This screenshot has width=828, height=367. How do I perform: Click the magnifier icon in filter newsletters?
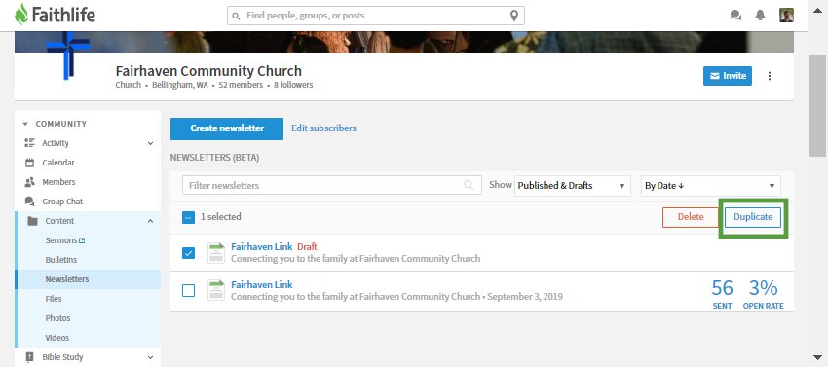point(469,185)
